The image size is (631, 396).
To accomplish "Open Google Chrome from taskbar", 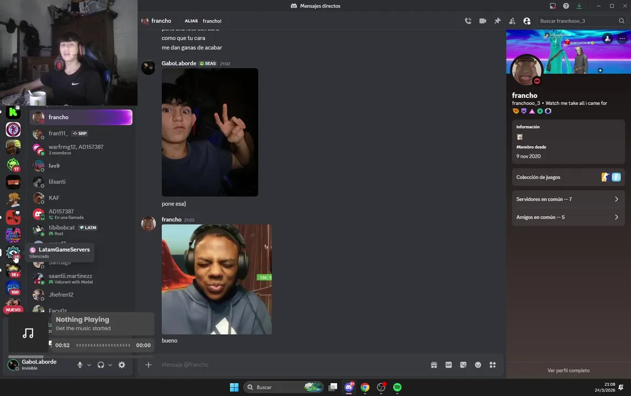I will pos(365,387).
